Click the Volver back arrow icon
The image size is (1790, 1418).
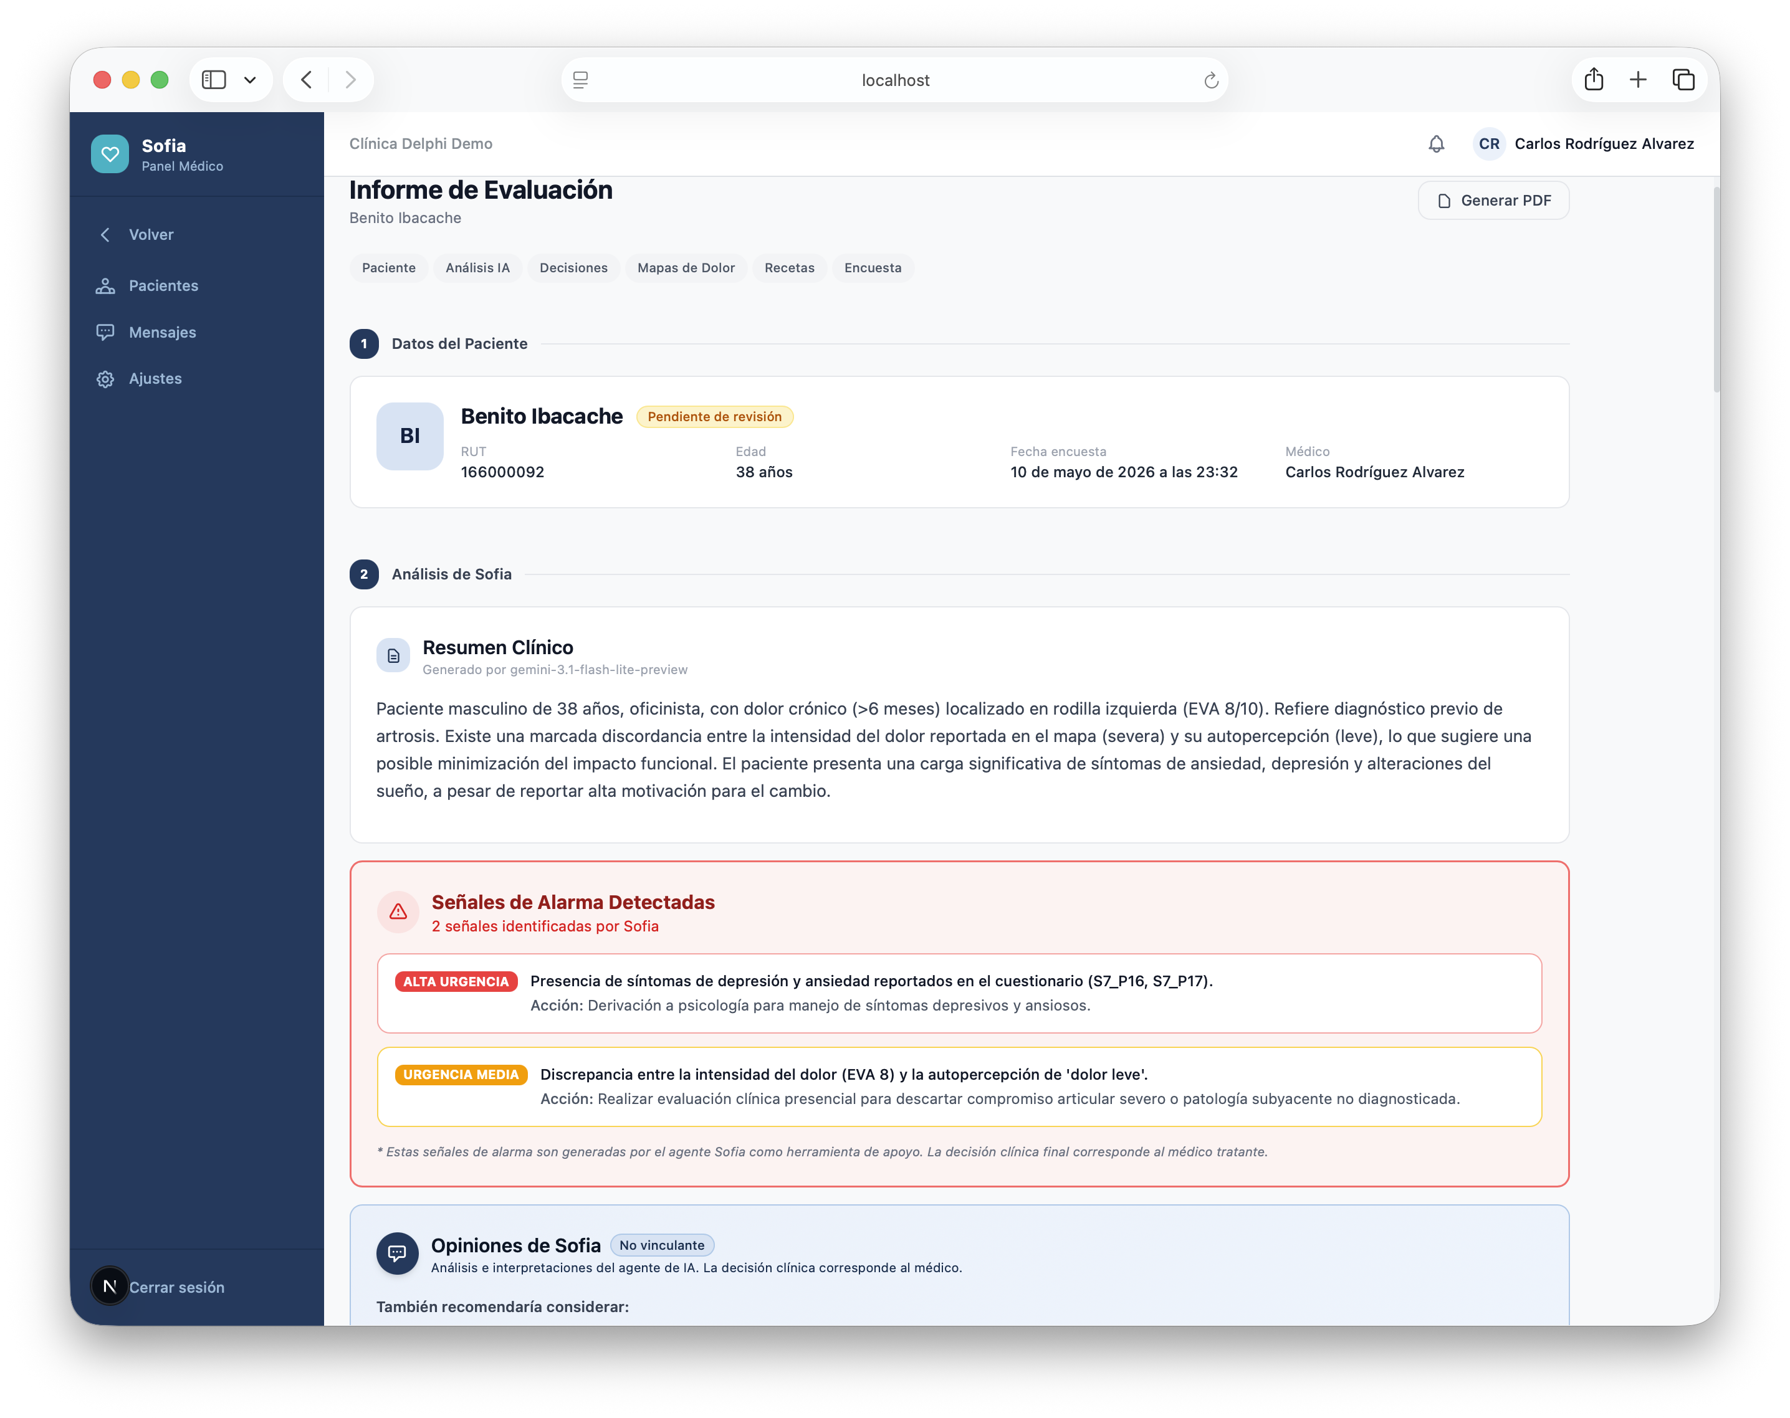[x=105, y=235]
